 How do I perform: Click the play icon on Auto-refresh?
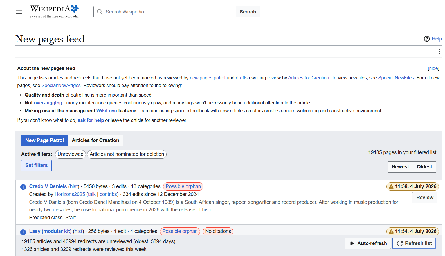tap(352, 243)
